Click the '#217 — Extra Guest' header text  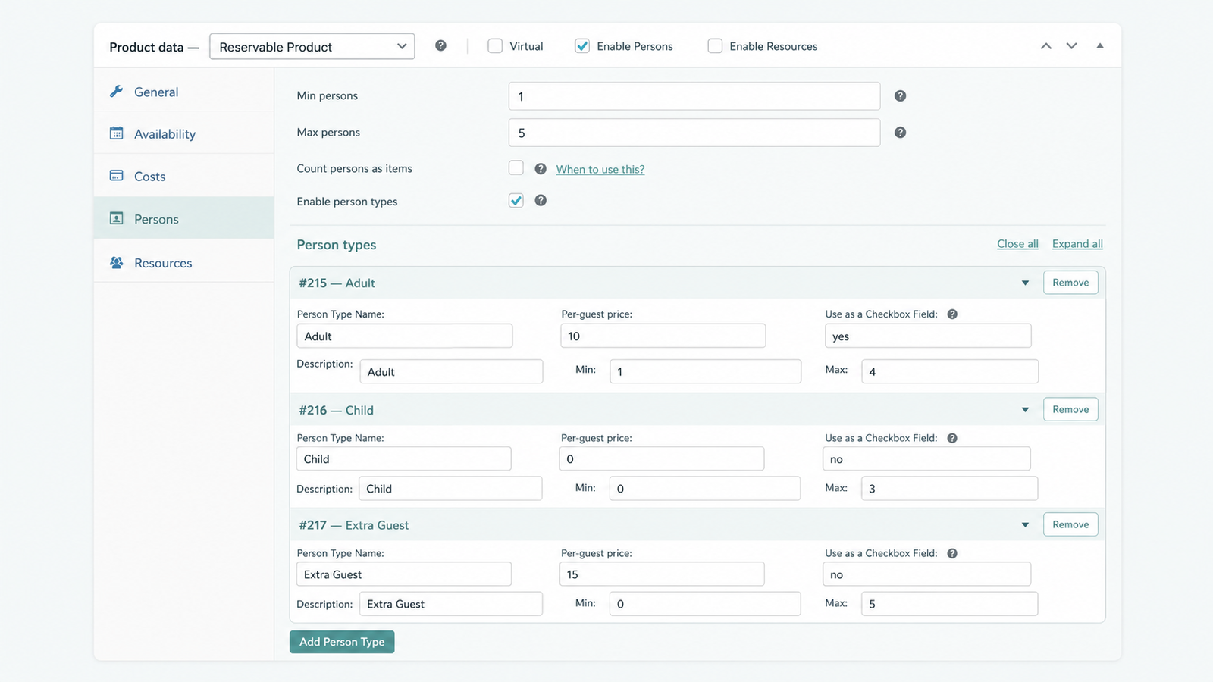[353, 525]
